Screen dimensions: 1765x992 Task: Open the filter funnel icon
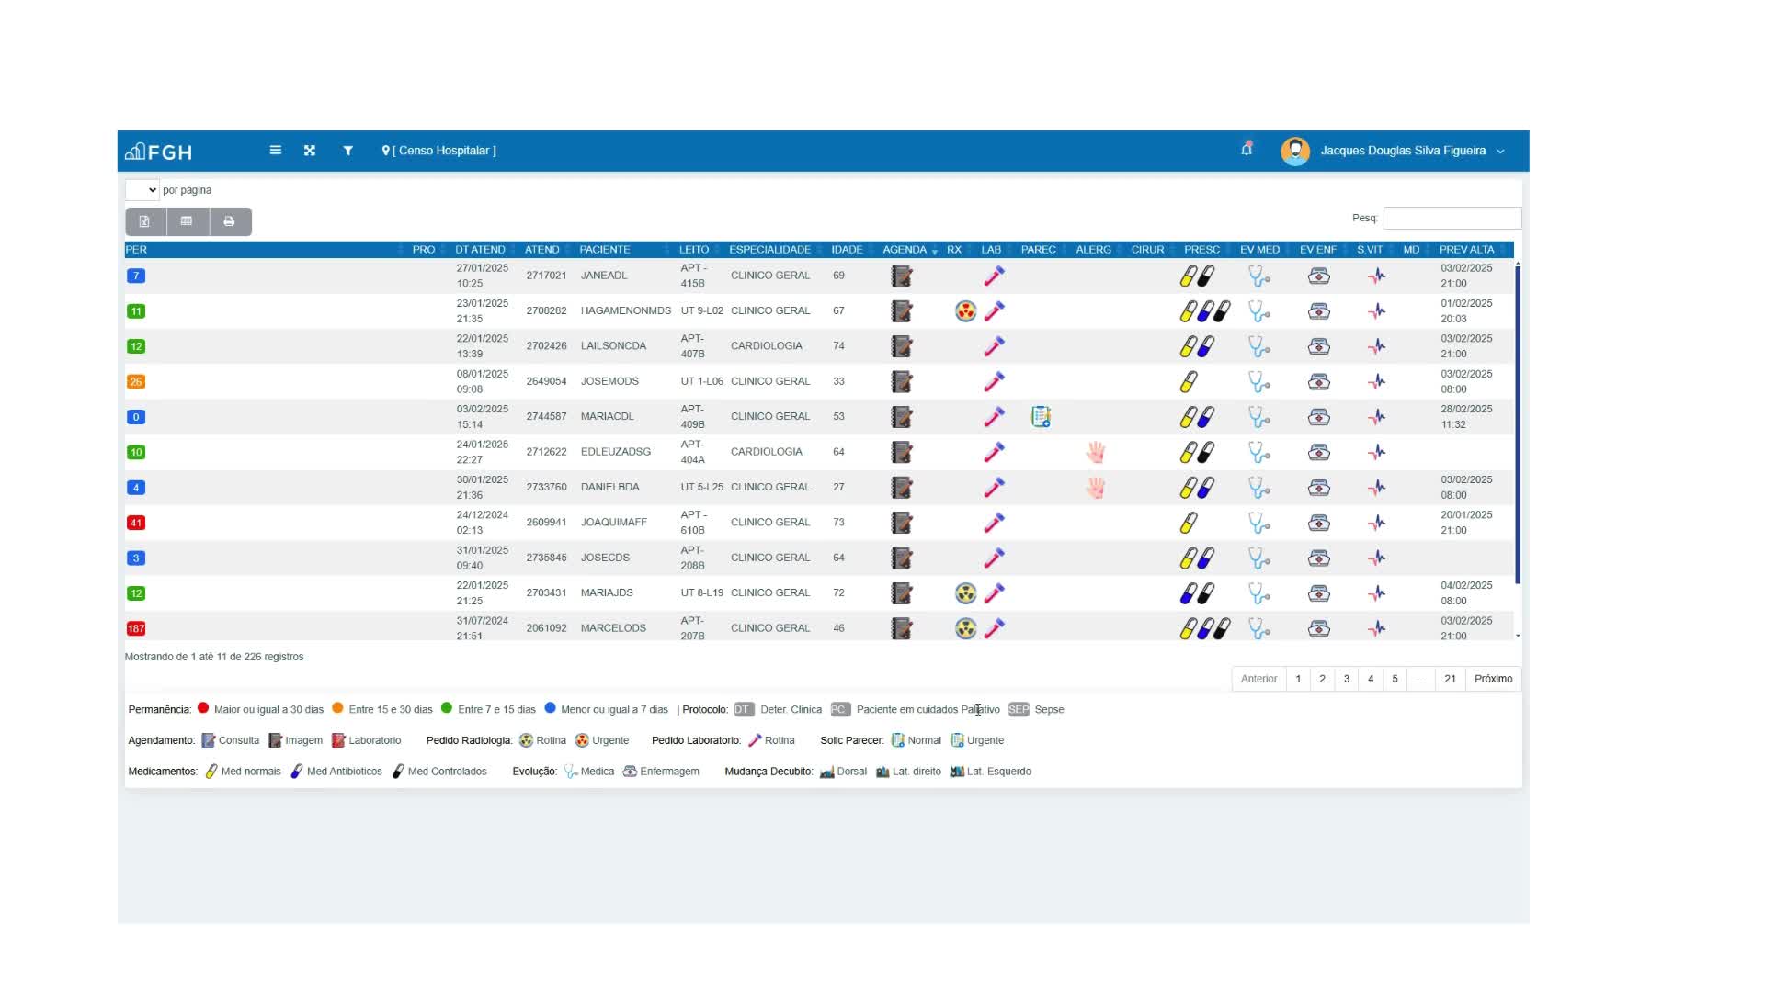point(347,151)
